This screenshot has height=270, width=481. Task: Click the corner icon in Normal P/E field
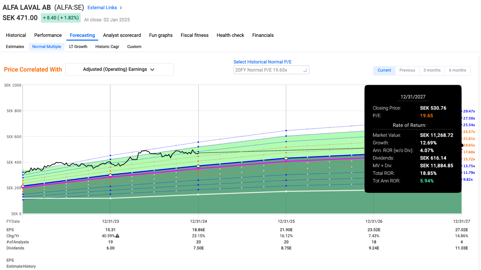[305, 70]
